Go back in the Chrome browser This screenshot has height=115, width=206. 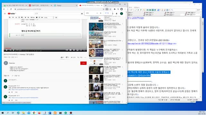pyautogui.click(x=4, y=9)
